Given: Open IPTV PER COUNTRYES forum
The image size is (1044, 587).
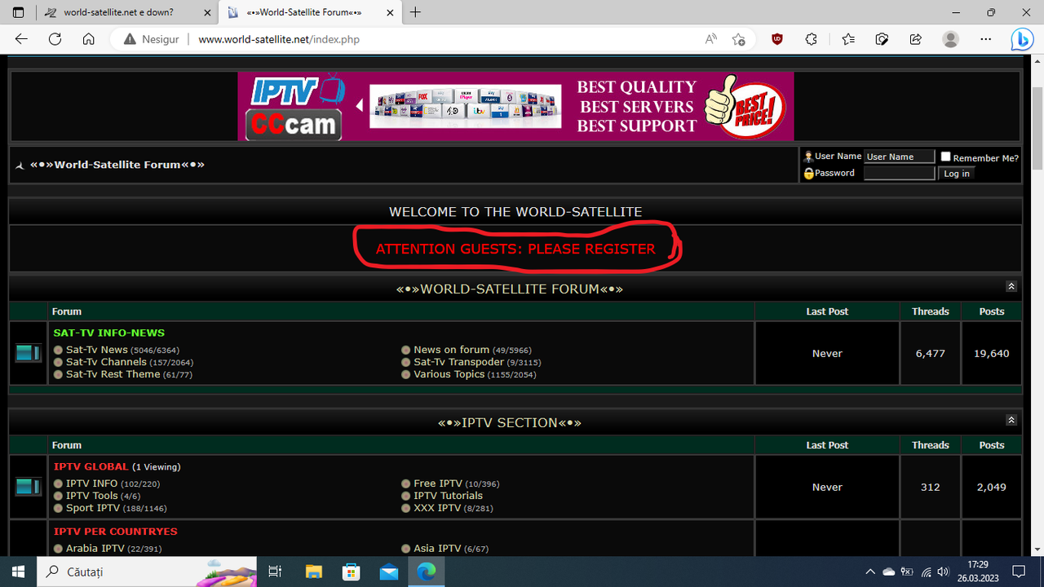Looking at the screenshot, I should click(x=116, y=532).
